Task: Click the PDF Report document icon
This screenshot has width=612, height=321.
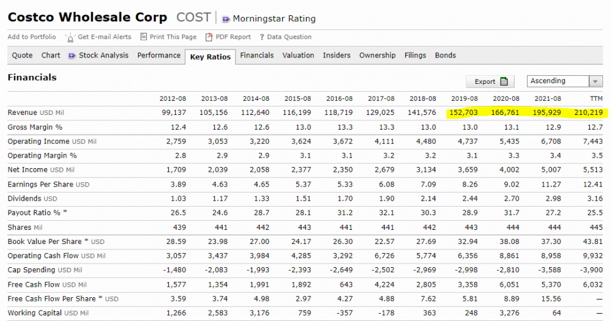Action: [209, 37]
